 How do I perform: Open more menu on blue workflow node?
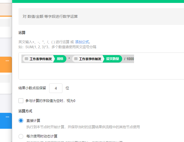click(x=7, y=117)
